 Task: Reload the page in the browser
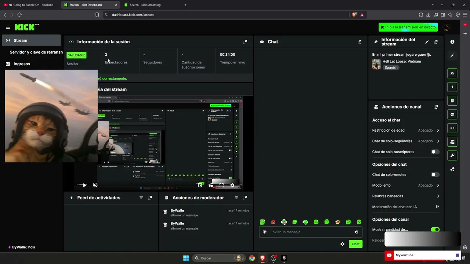(19, 15)
